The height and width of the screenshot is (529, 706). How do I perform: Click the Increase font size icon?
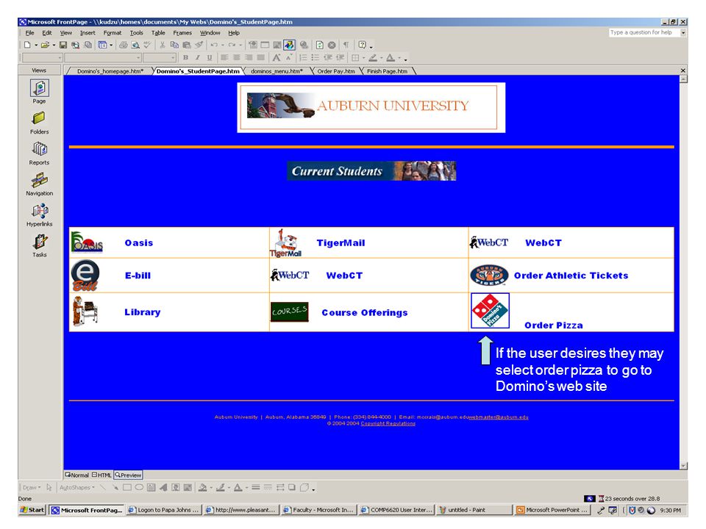point(277,57)
